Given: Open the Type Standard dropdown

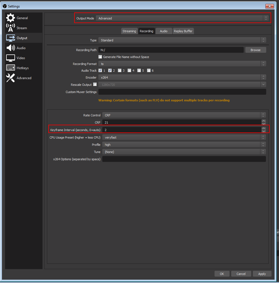Looking at the screenshot, I should coord(182,40).
